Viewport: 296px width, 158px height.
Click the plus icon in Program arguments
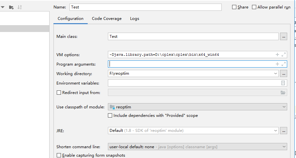tap(277, 64)
